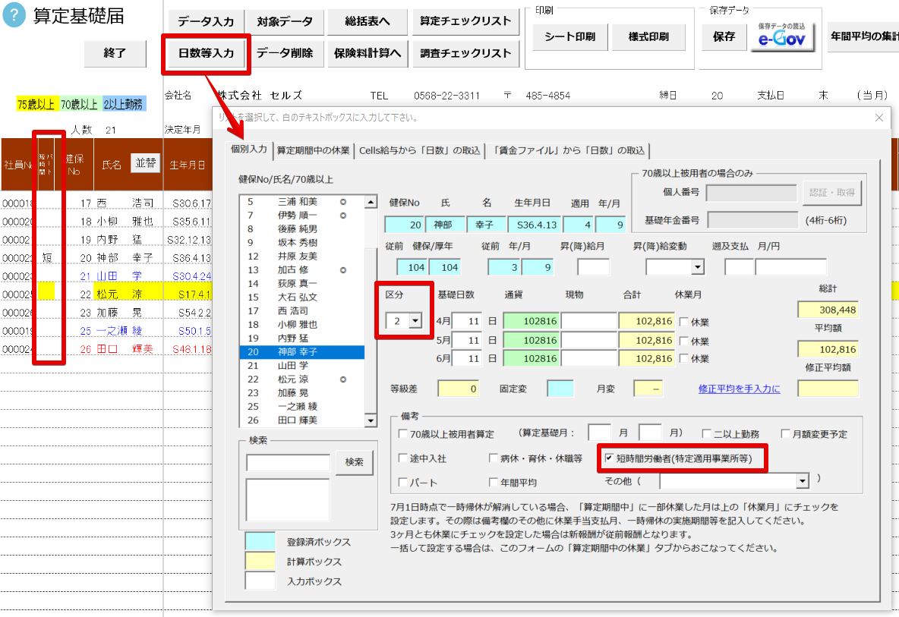The image size is (899, 617).
Task: Check the 月額変更予定 checkbox
Action: coord(786,434)
